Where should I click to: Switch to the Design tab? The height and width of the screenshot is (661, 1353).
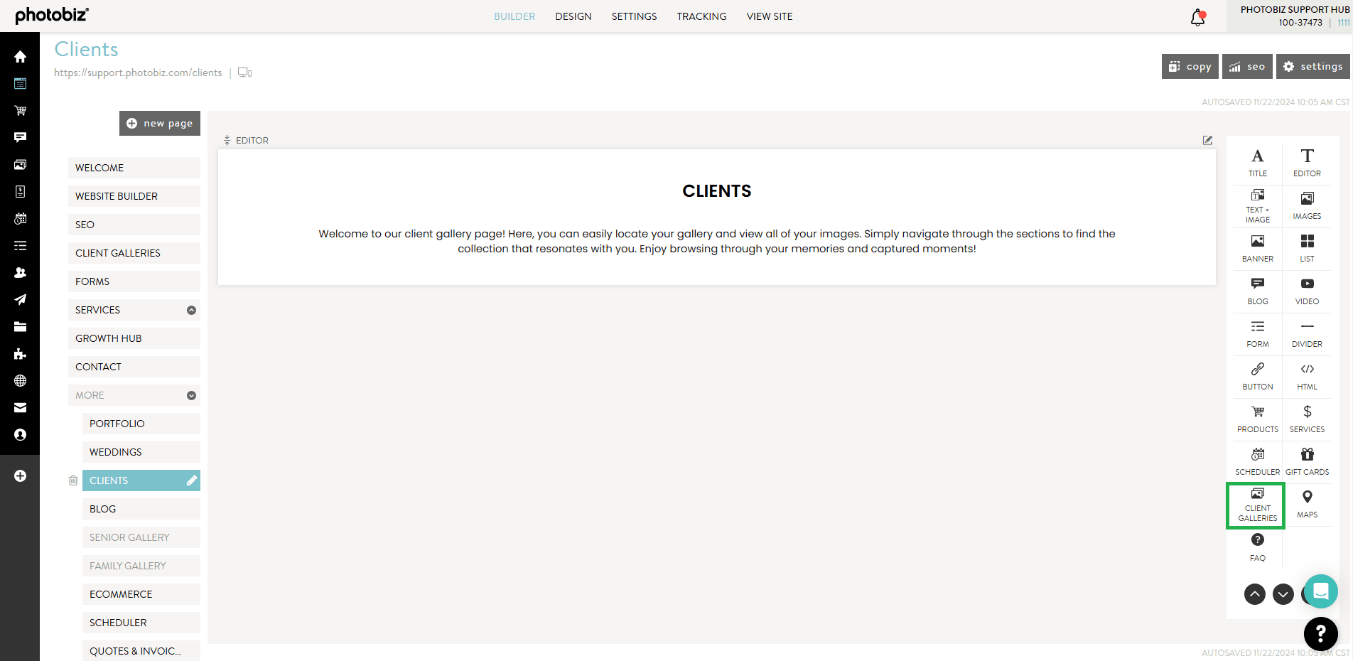[x=573, y=16]
